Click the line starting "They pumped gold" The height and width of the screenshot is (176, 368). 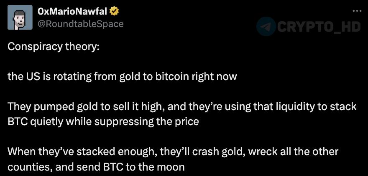[182, 107]
